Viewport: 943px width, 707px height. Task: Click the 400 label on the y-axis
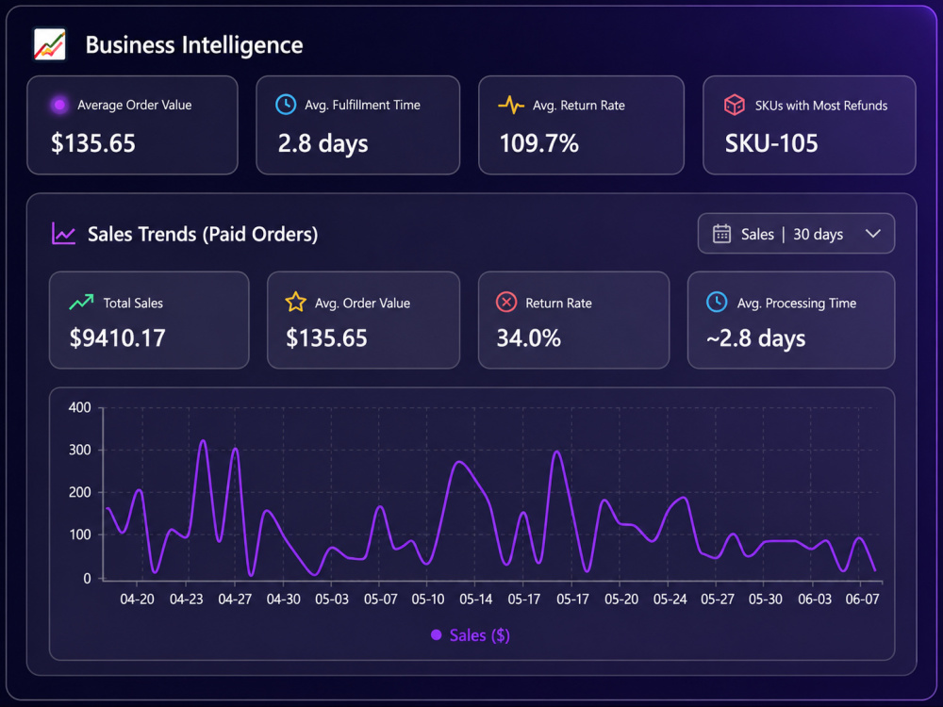[80, 407]
